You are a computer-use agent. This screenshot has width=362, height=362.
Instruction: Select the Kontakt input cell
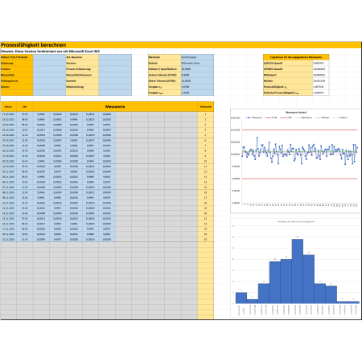click(x=115, y=80)
